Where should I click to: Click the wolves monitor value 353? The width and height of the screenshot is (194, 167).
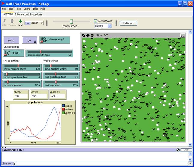(39, 96)
